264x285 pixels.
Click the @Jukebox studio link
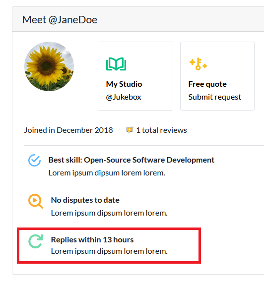(124, 97)
